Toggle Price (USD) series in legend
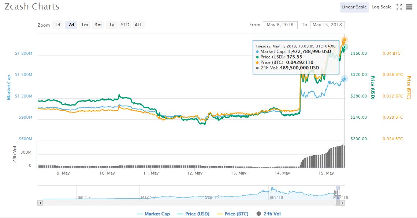This screenshot has width=417, height=218. (x=193, y=214)
